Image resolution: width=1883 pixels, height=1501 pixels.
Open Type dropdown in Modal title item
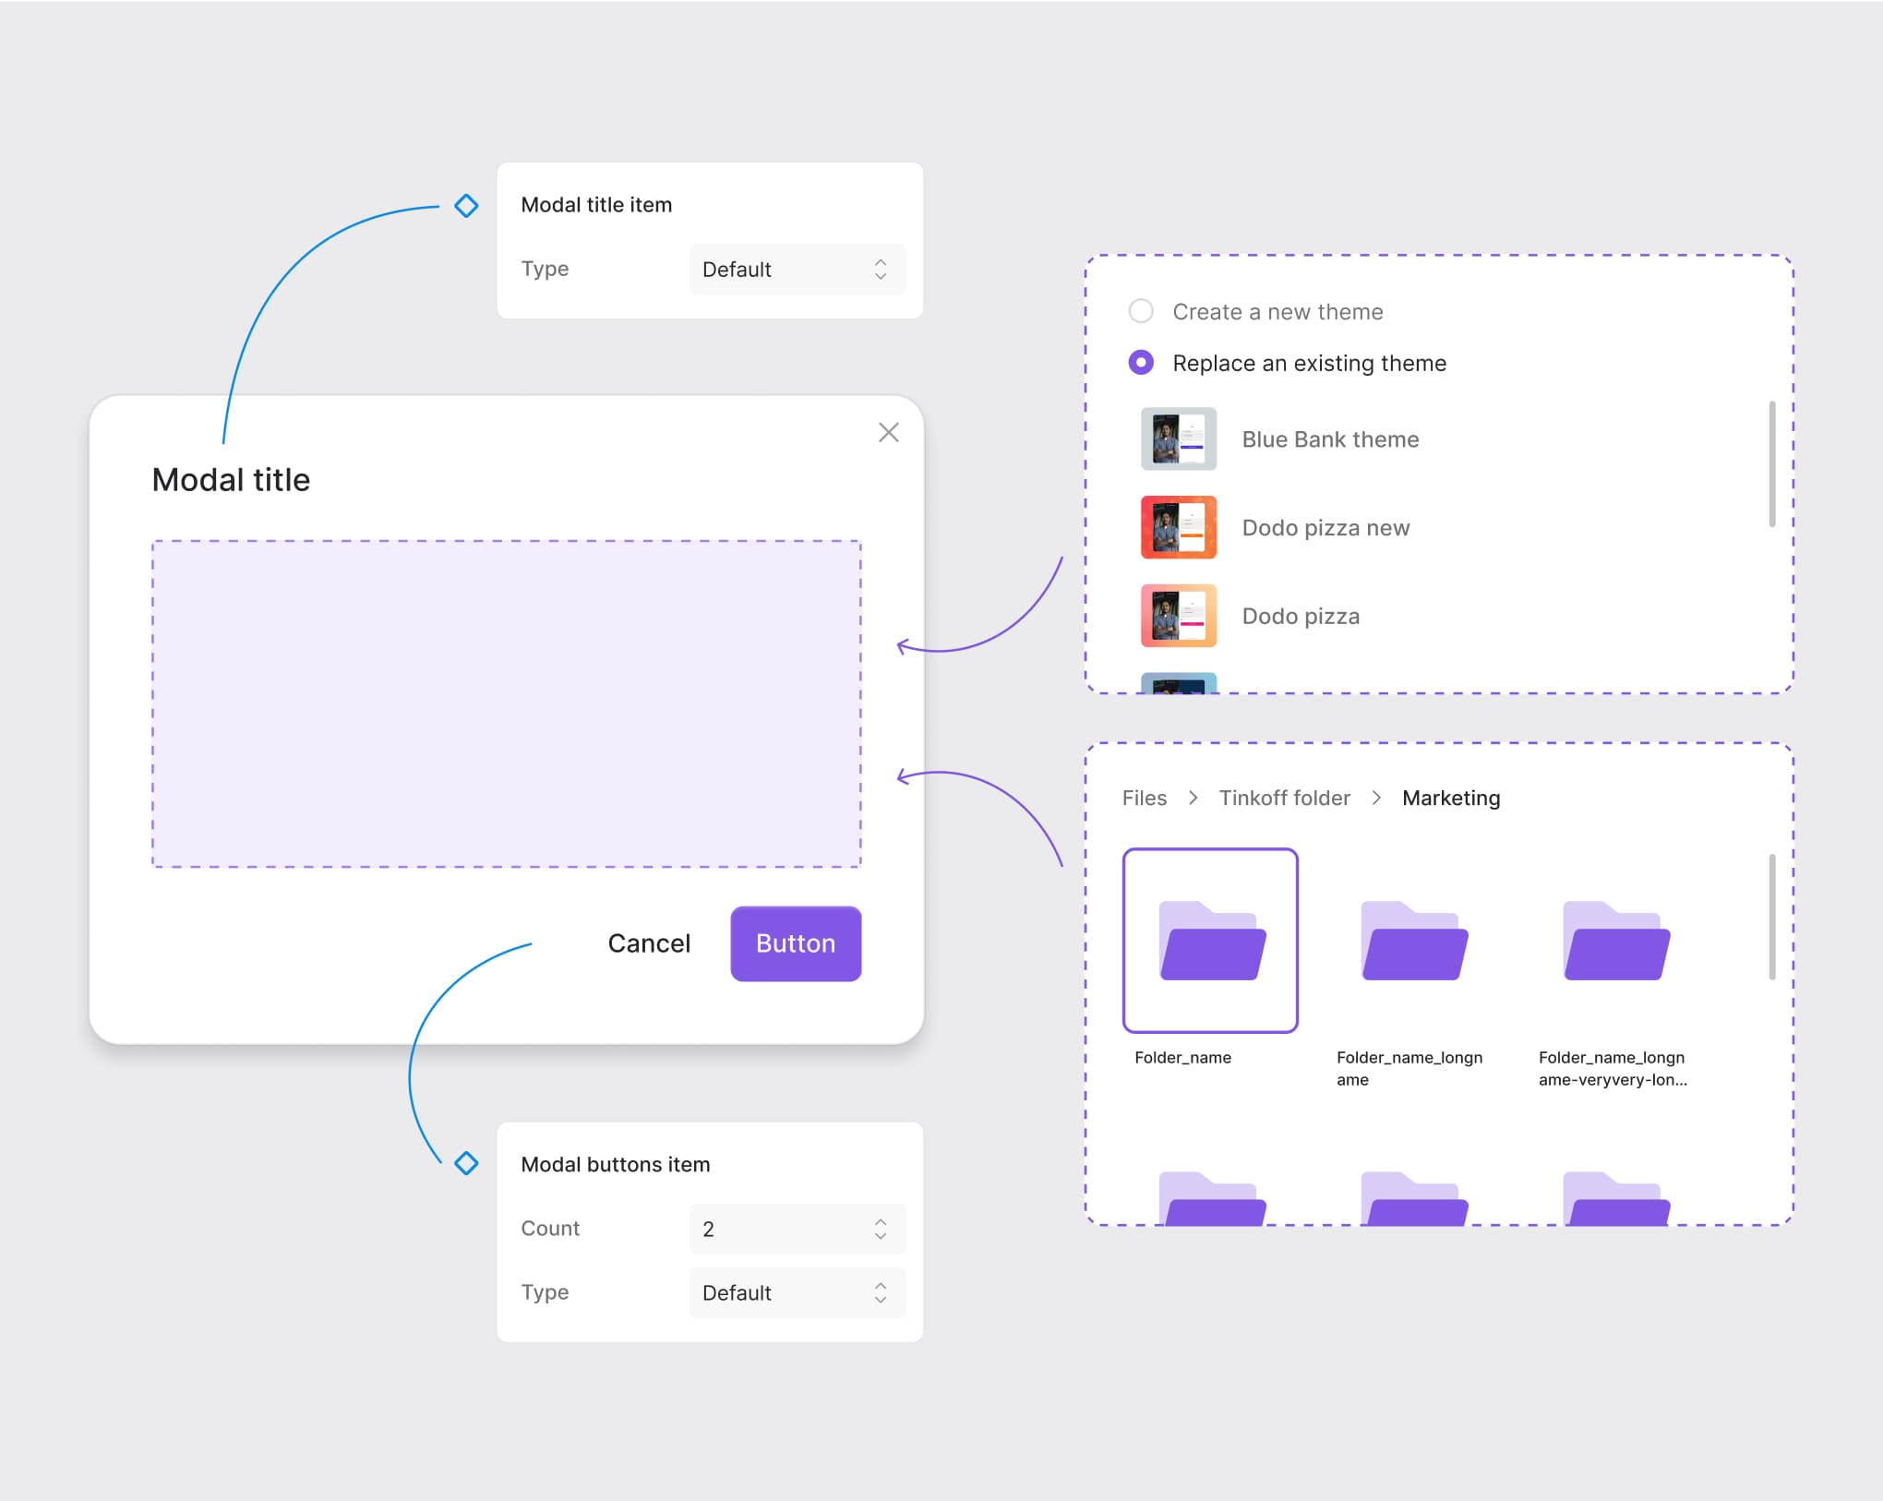coord(797,270)
